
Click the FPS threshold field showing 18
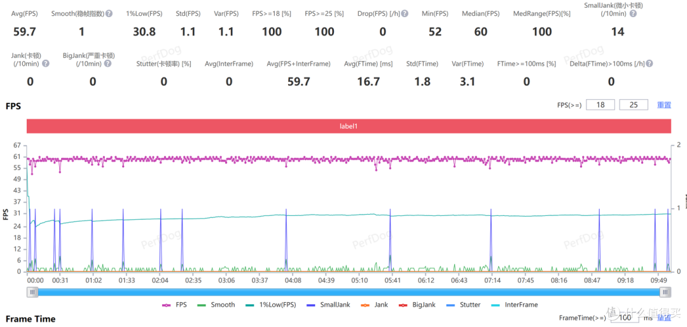600,105
